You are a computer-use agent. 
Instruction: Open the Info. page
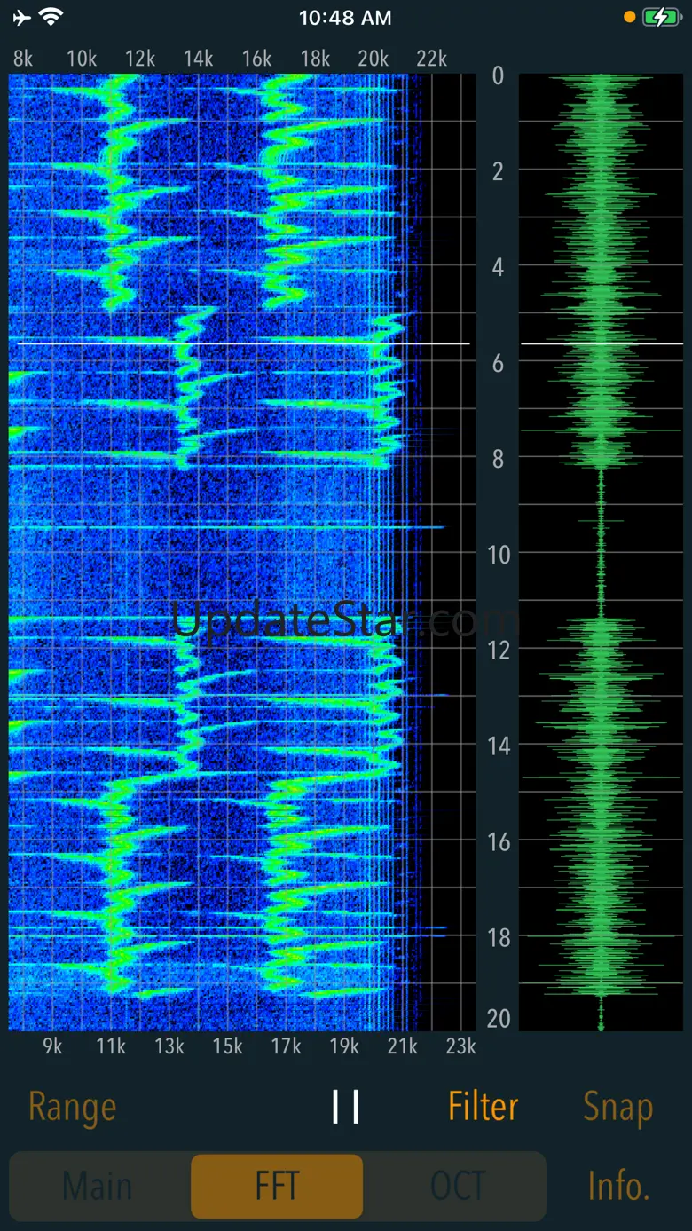(x=618, y=1186)
